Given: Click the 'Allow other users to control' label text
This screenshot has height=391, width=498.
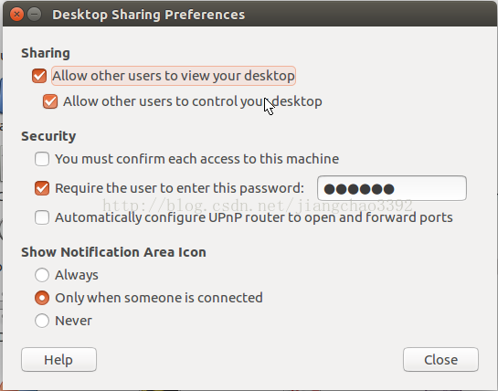Looking at the screenshot, I should click(x=193, y=101).
